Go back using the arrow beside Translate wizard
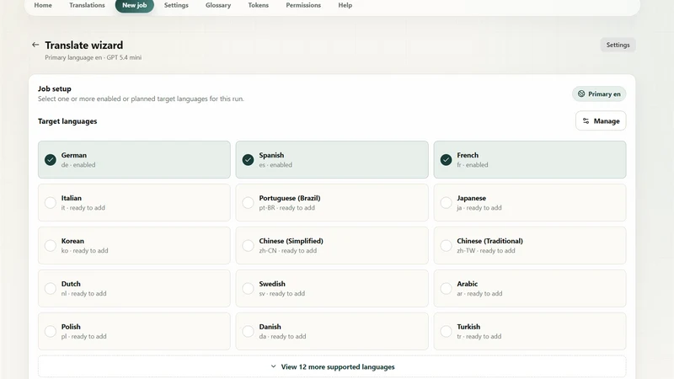The height and width of the screenshot is (379, 674). pos(35,45)
